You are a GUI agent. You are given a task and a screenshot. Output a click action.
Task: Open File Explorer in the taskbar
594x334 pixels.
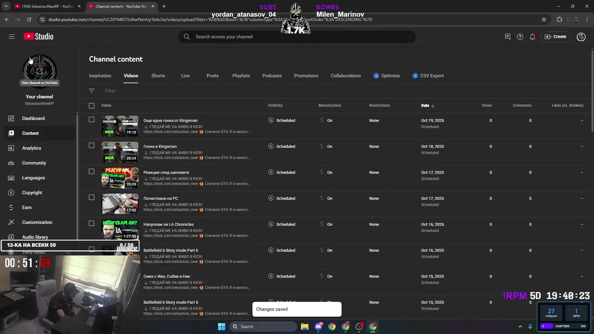pyautogui.click(x=304, y=327)
